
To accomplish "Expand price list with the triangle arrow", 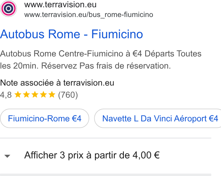I will [x=7, y=156].
